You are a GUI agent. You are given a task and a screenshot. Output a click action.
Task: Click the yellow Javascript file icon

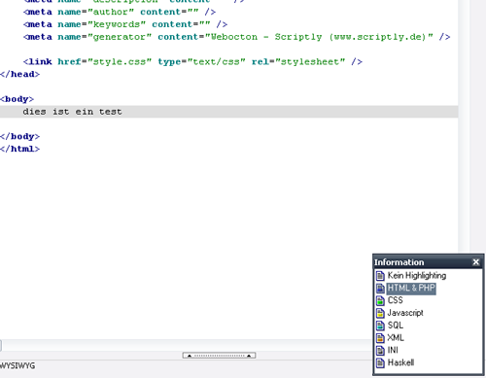coord(380,313)
